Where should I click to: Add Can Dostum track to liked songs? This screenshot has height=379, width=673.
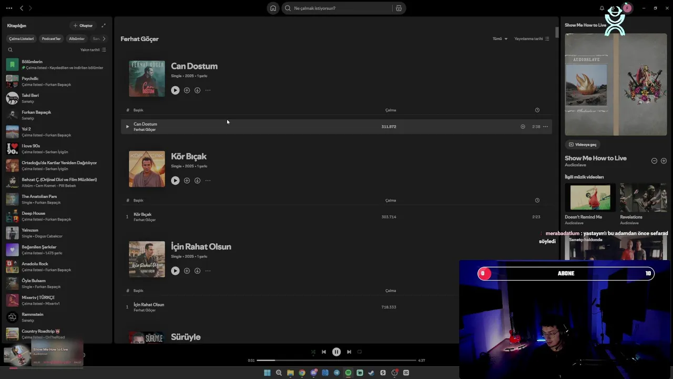click(x=523, y=126)
